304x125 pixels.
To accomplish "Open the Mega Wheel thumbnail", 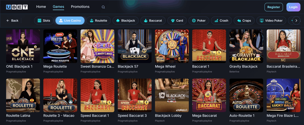I will point(172,46).
